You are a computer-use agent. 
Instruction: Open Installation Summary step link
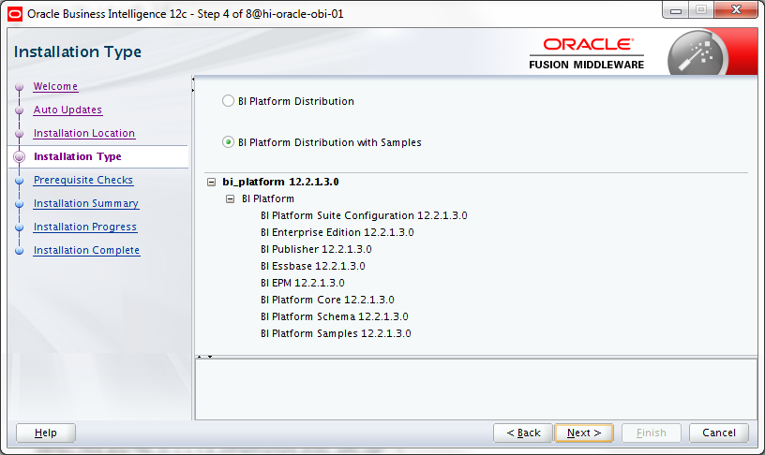click(x=86, y=203)
